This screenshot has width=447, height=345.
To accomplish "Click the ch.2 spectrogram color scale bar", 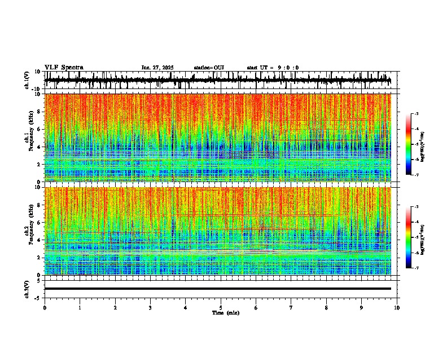I will tap(408, 237).
